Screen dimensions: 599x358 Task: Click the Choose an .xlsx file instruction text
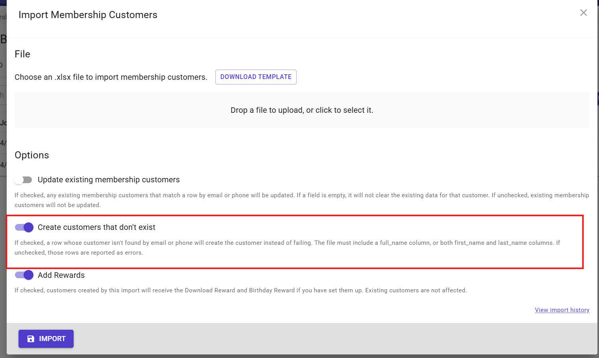[111, 77]
